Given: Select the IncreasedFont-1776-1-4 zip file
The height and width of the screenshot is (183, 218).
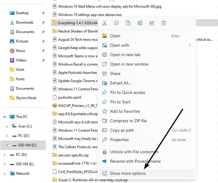Looking at the screenshot, I should (78, 164).
